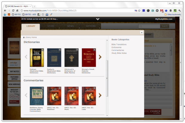Add Matthew Henry Commentary with plus icon
The image size is (185, 123).
pyautogui.click(x=42, y=88)
